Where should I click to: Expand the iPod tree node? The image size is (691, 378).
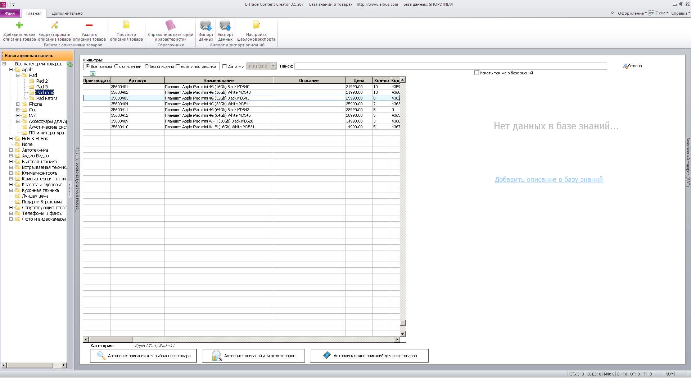[x=18, y=110]
